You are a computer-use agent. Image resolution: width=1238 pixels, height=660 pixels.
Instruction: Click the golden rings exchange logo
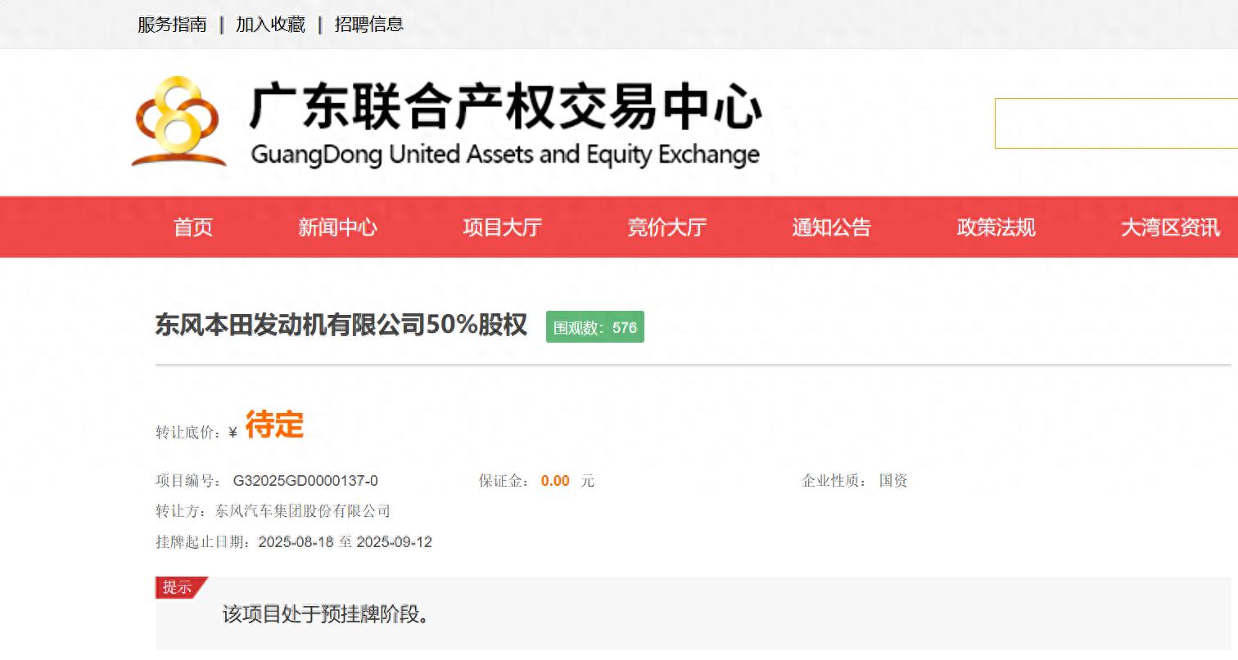pos(178,121)
